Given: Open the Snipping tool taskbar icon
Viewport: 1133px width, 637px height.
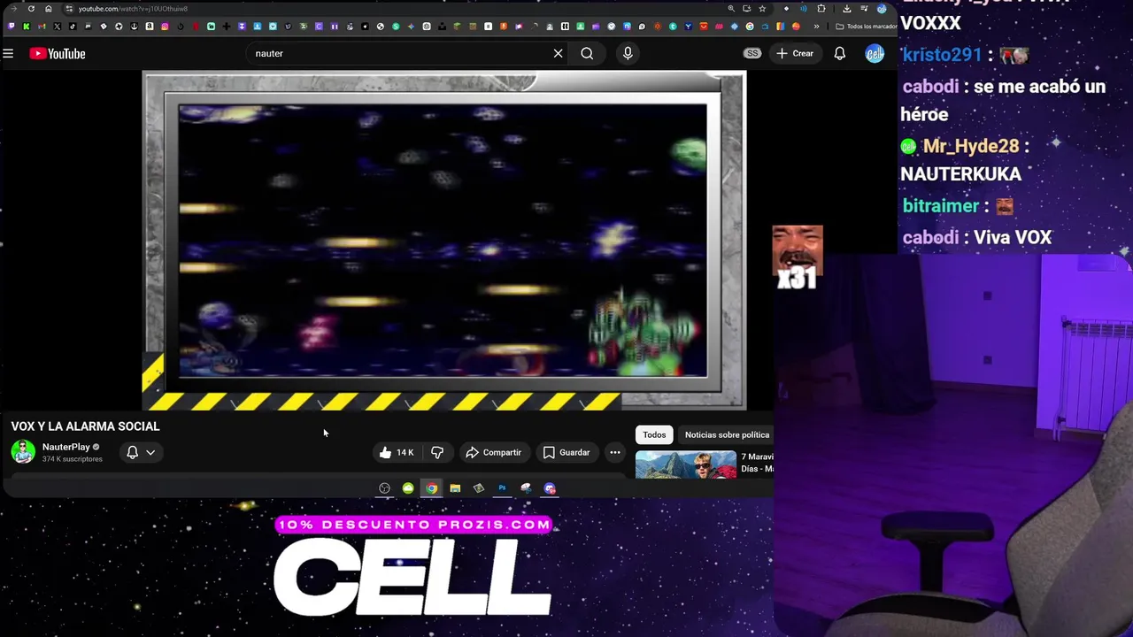Looking at the screenshot, I should (x=526, y=488).
